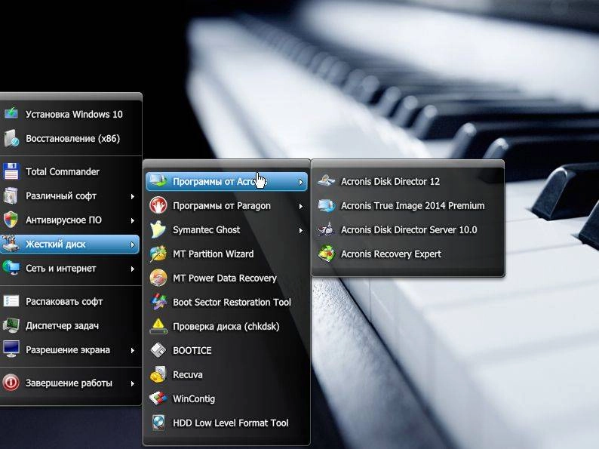Click the red power icon for shutdown
The width and height of the screenshot is (599, 449).
coord(11,383)
